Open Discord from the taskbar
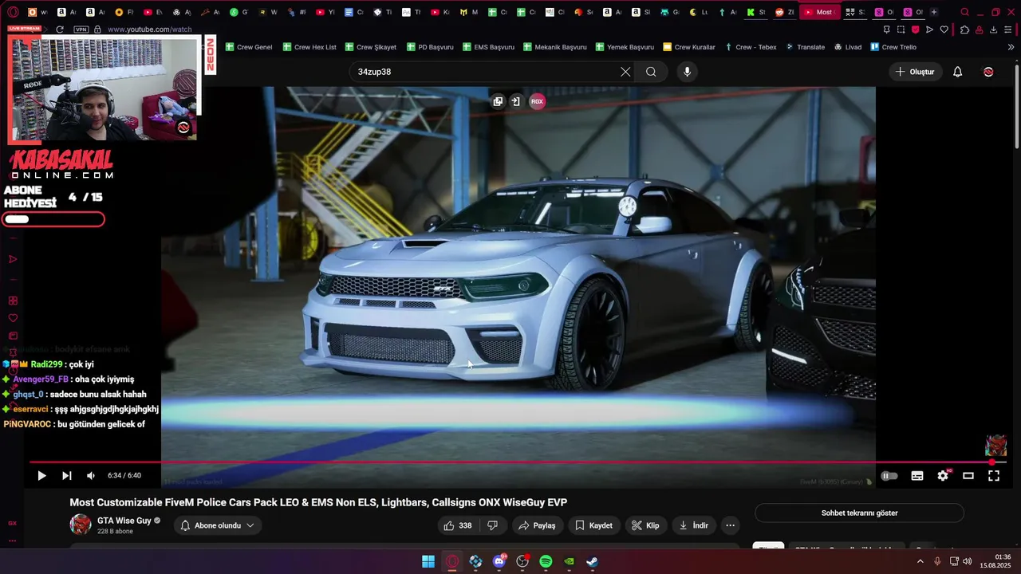 click(499, 561)
